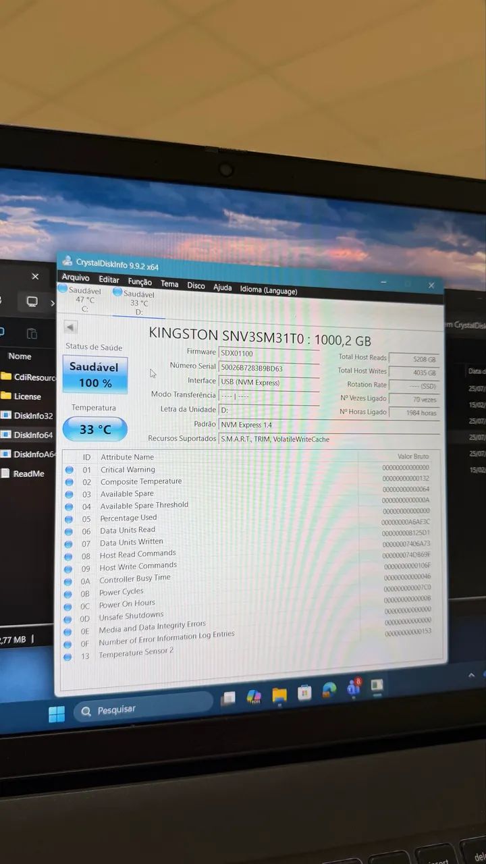Viewport: 486px width, 864px height.
Task: Click the status dot of Critical Warning row
Action: coord(69,470)
